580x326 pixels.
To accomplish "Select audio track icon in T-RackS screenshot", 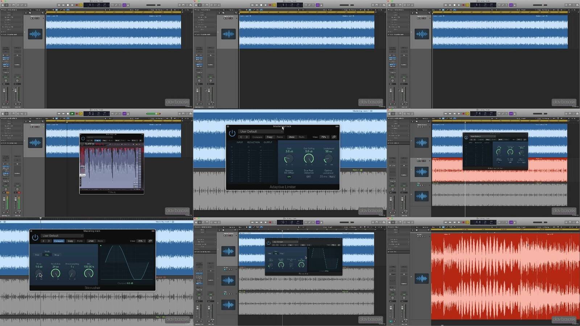I will (x=35, y=143).
